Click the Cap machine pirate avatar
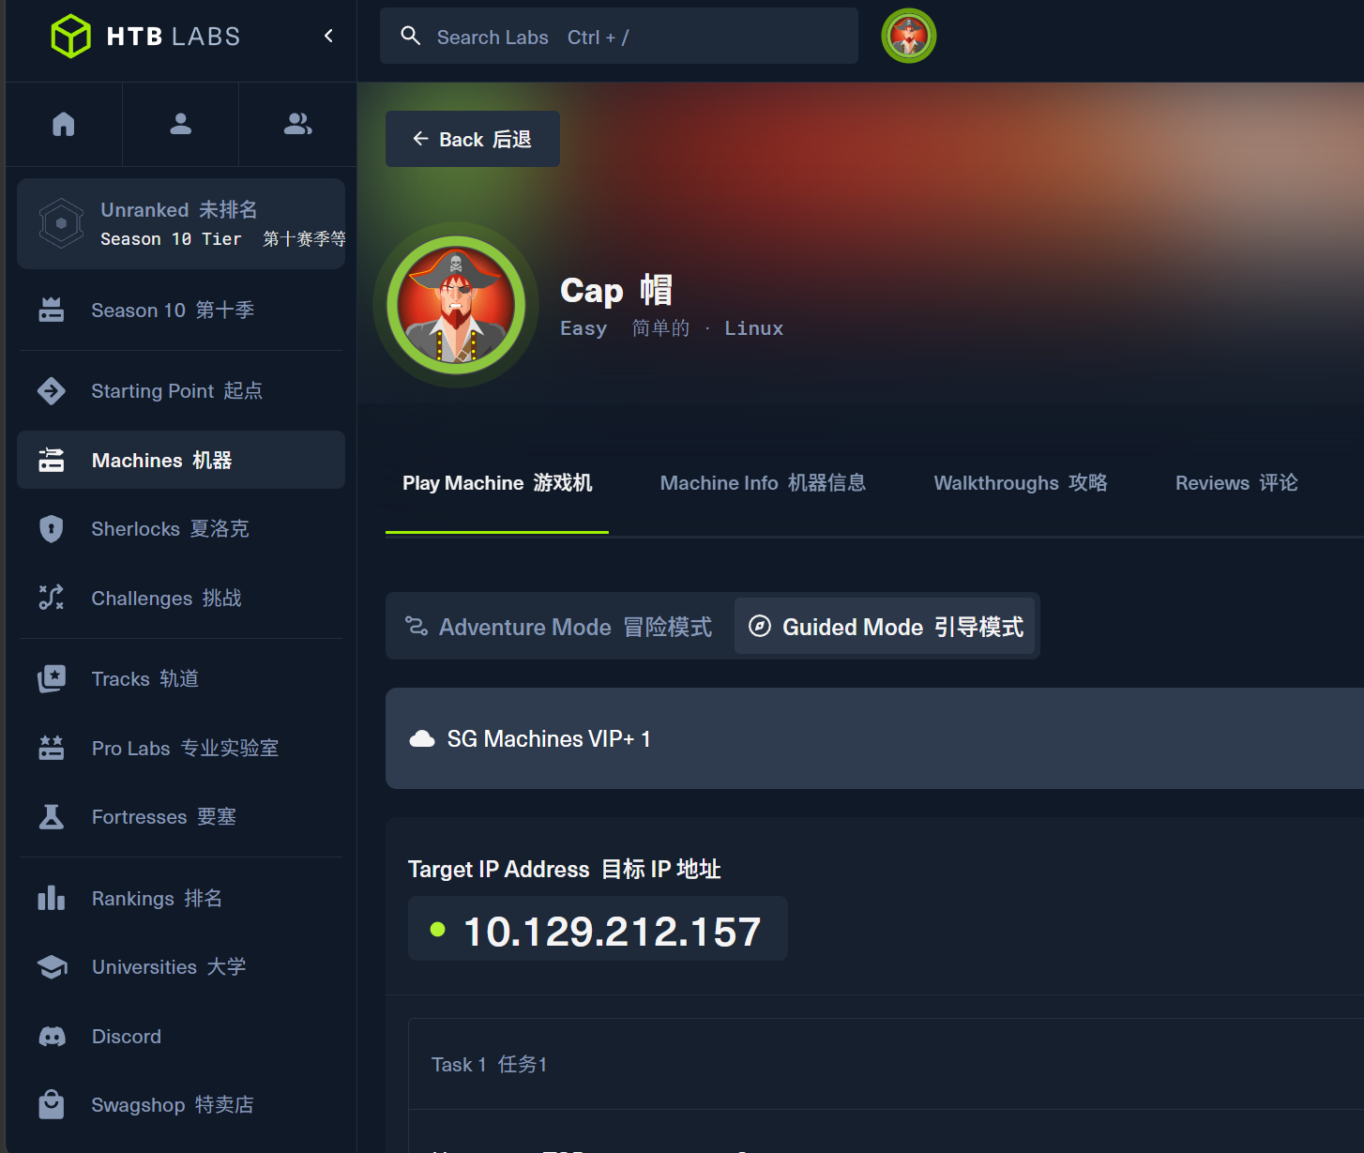This screenshot has height=1153, width=1364. 456,305
